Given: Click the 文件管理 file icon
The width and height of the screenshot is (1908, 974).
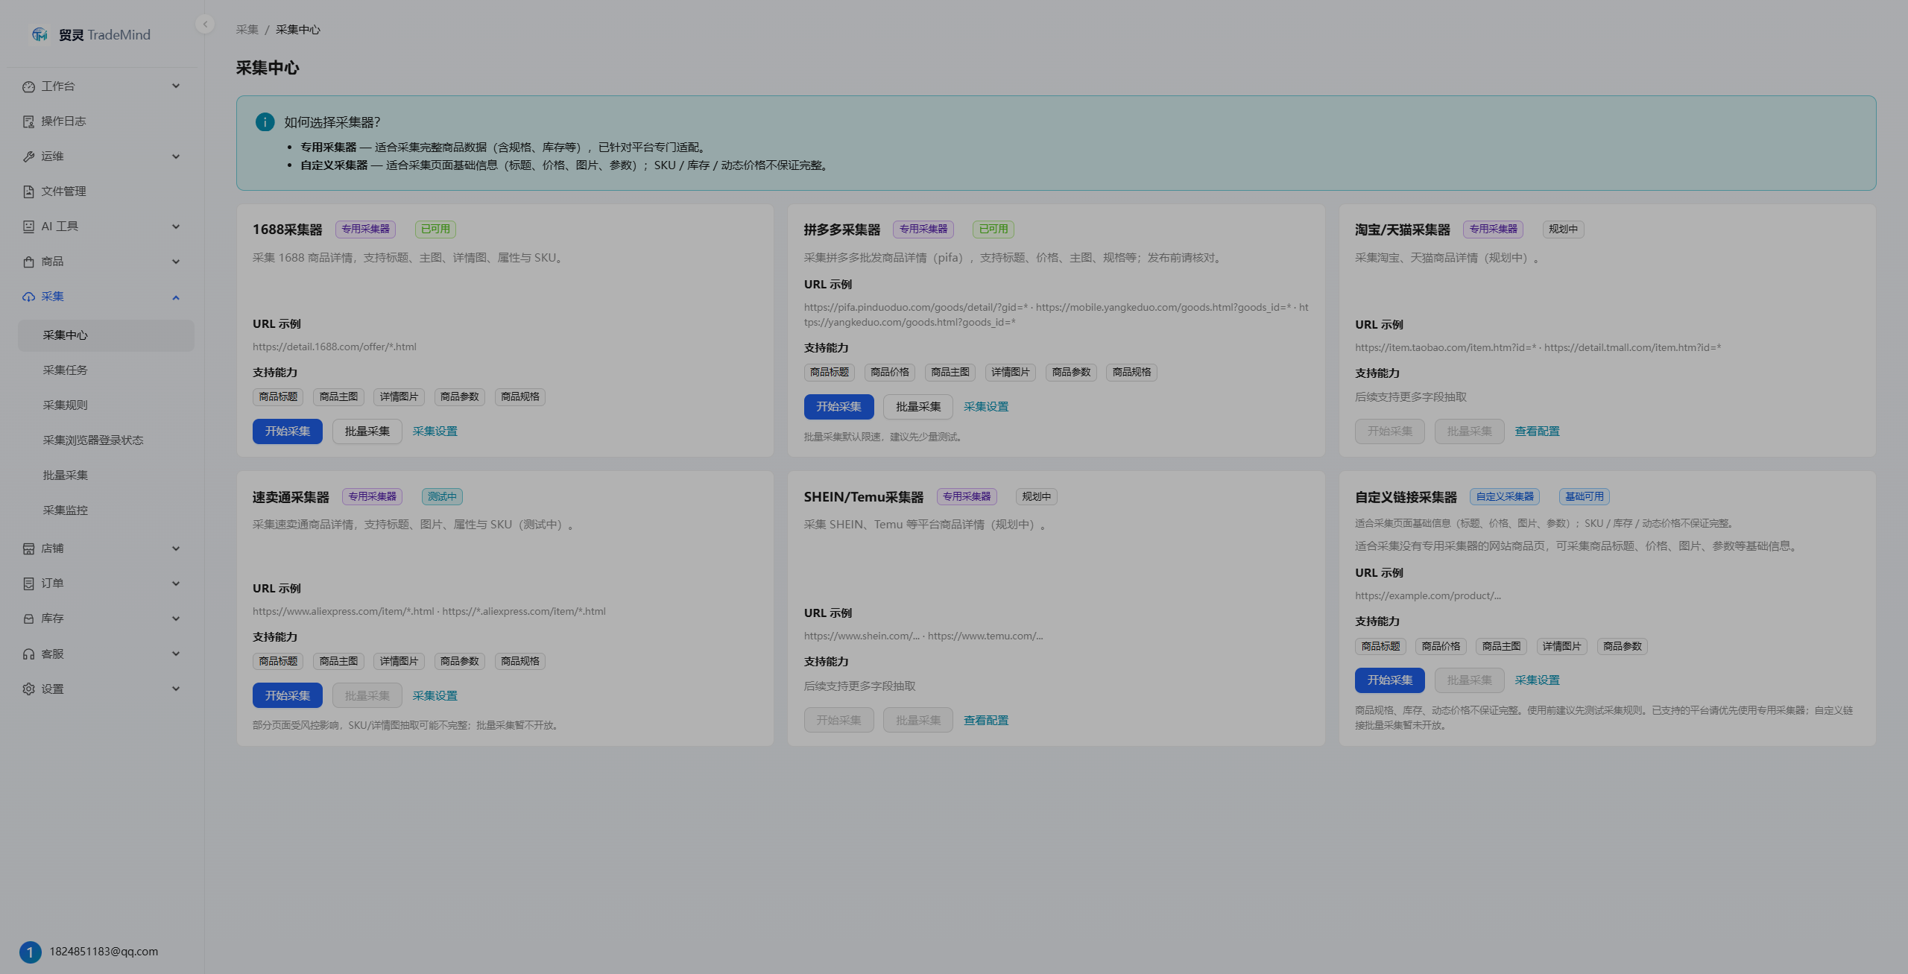Looking at the screenshot, I should pos(28,192).
